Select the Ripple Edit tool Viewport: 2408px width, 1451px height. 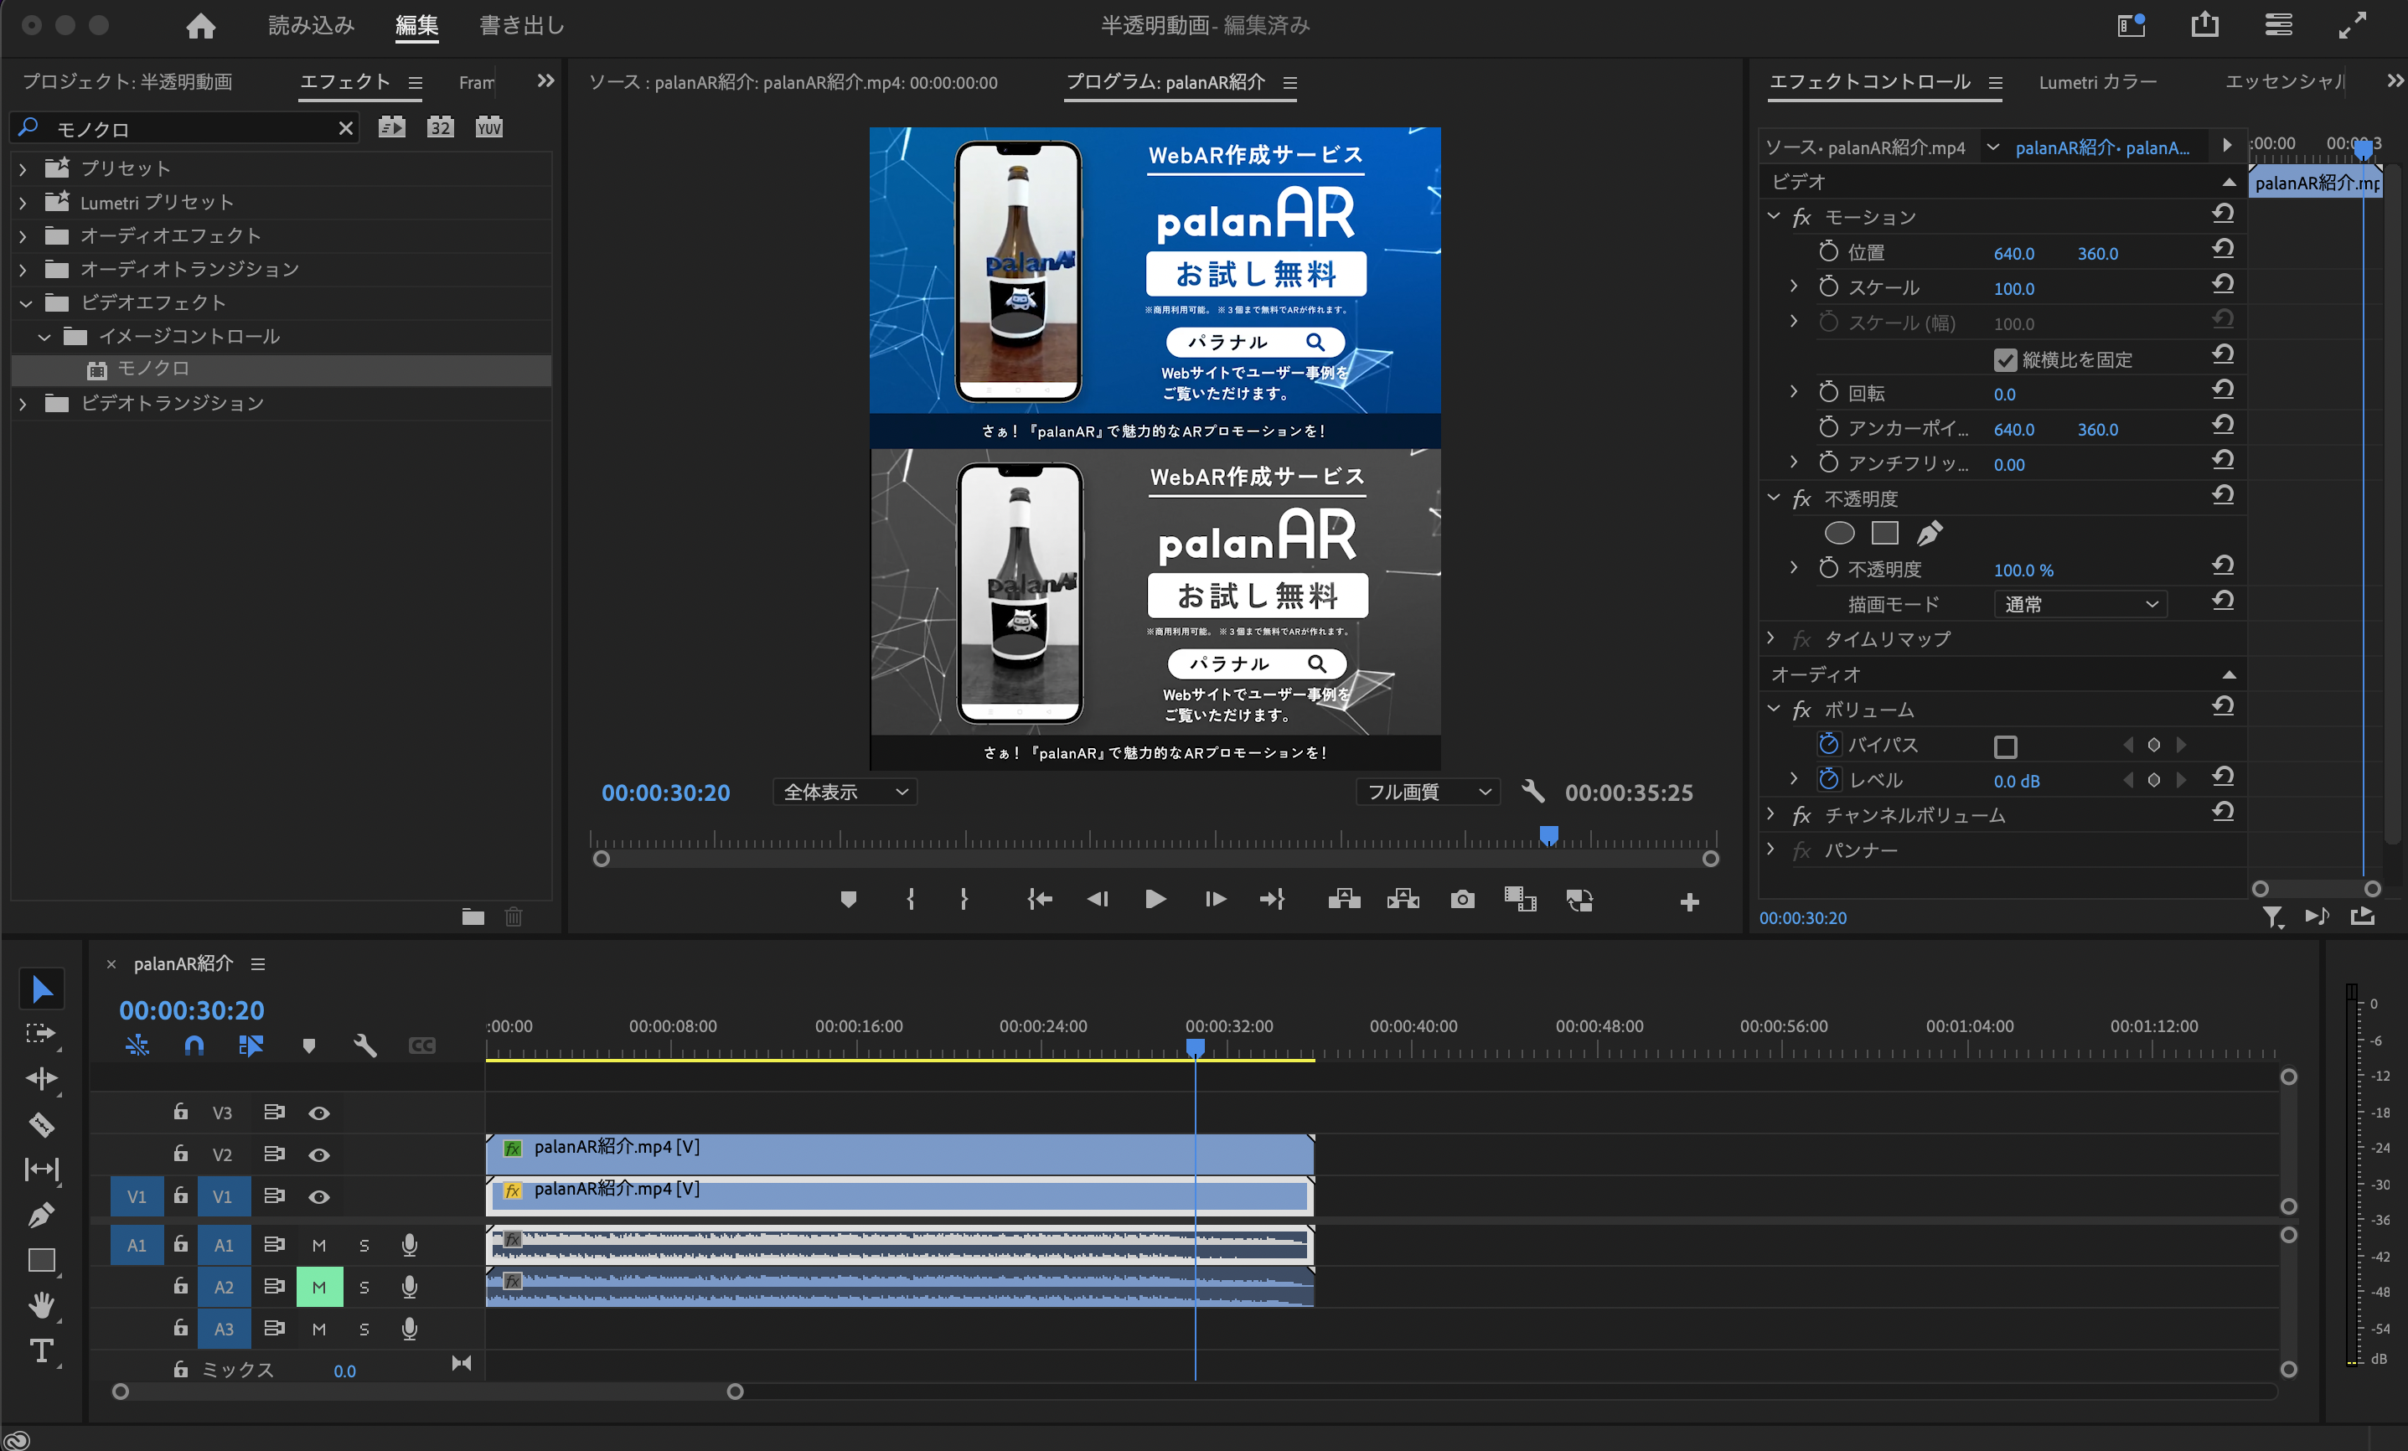(x=41, y=1079)
